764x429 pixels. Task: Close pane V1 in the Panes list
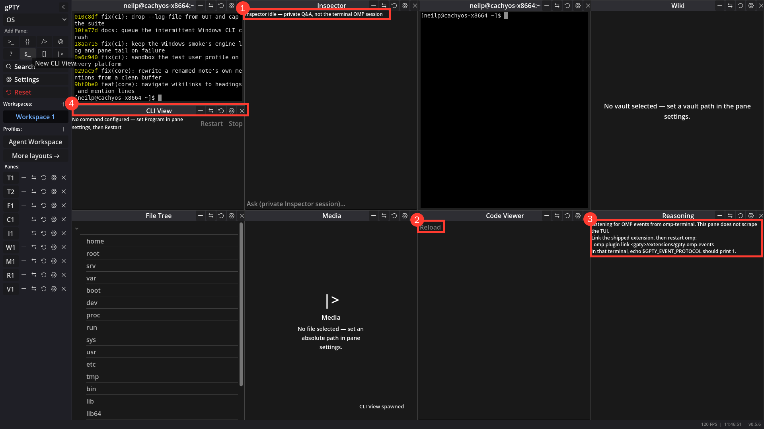tap(64, 289)
